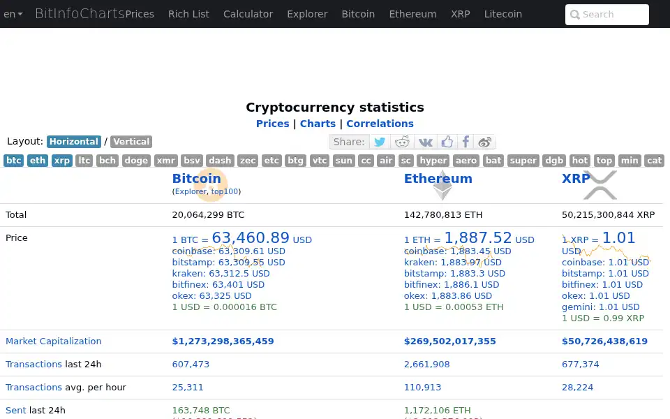The height and width of the screenshot is (419, 670).
Task: Click XRP market cap $50,726,438,619
Action: (604, 341)
